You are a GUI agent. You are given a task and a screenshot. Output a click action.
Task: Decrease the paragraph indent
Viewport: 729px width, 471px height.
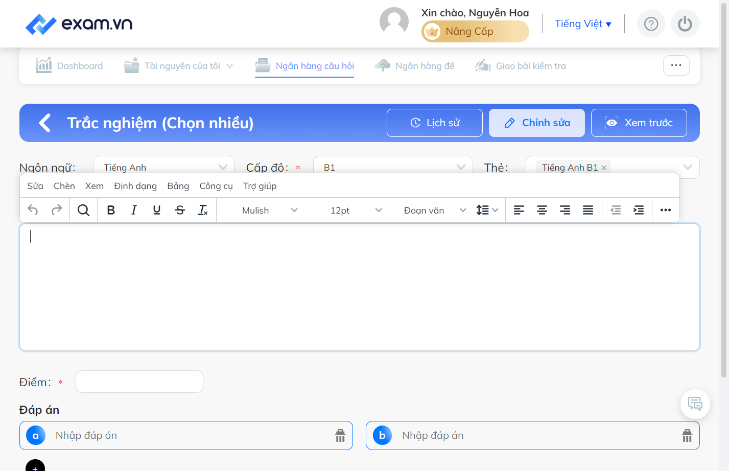(616, 210)
